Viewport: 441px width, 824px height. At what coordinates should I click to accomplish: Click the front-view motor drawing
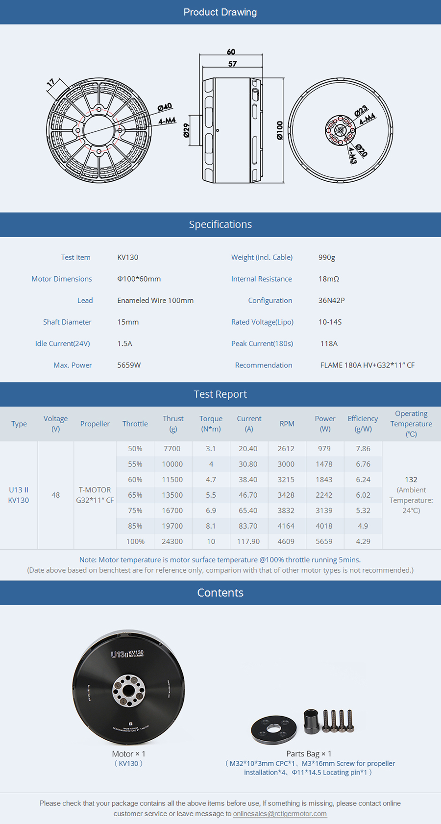pyautogui.click(x=99, y=130)
